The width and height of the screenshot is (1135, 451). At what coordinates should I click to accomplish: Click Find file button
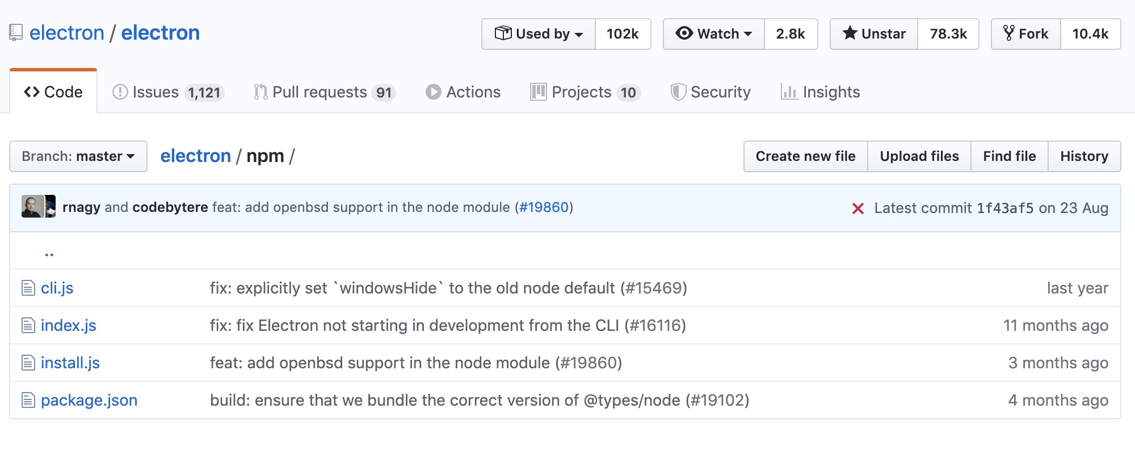coord(1010,156)
